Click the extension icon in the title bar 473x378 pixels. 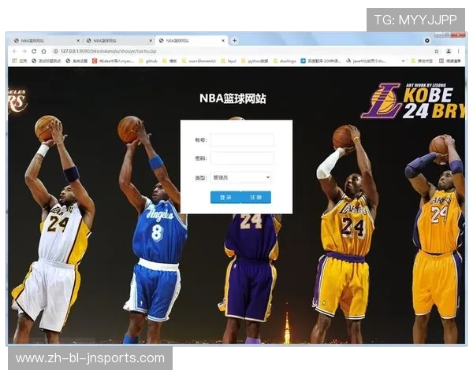(x=426, y=40)
